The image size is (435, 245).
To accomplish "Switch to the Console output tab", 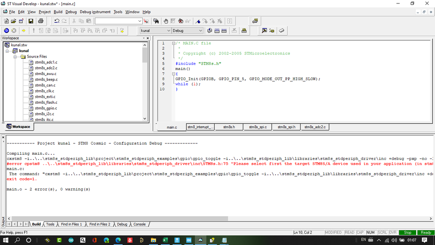I will (139, 224).
